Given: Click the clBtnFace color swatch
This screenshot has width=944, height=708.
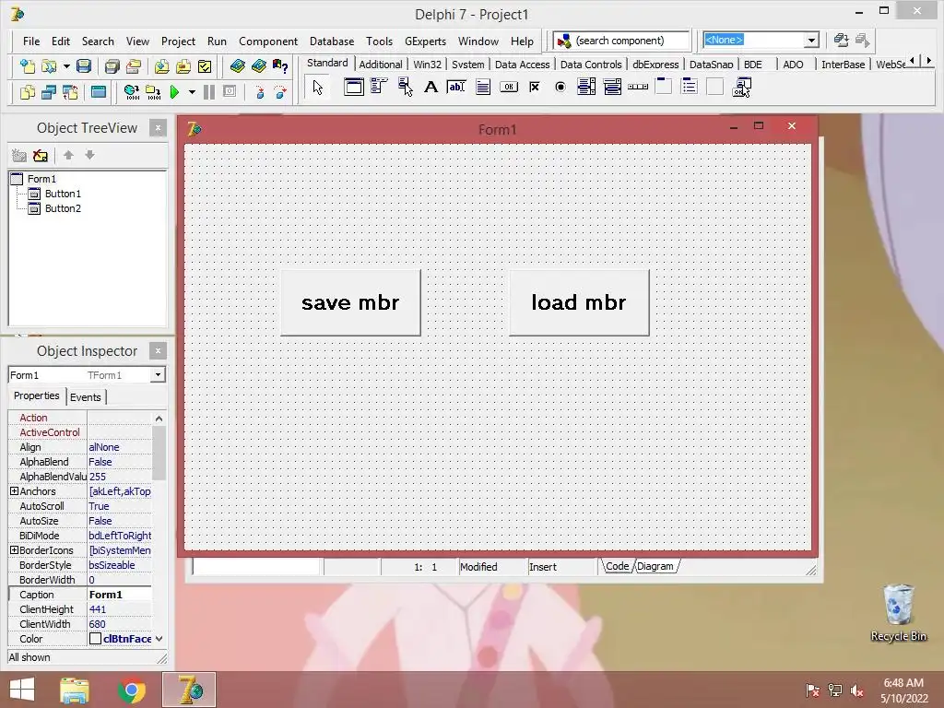Looking at the screenshot, I should point(95,639).
